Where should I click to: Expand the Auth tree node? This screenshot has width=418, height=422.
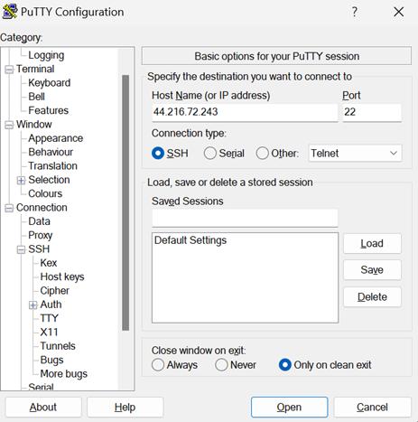(x=33, y=305)
